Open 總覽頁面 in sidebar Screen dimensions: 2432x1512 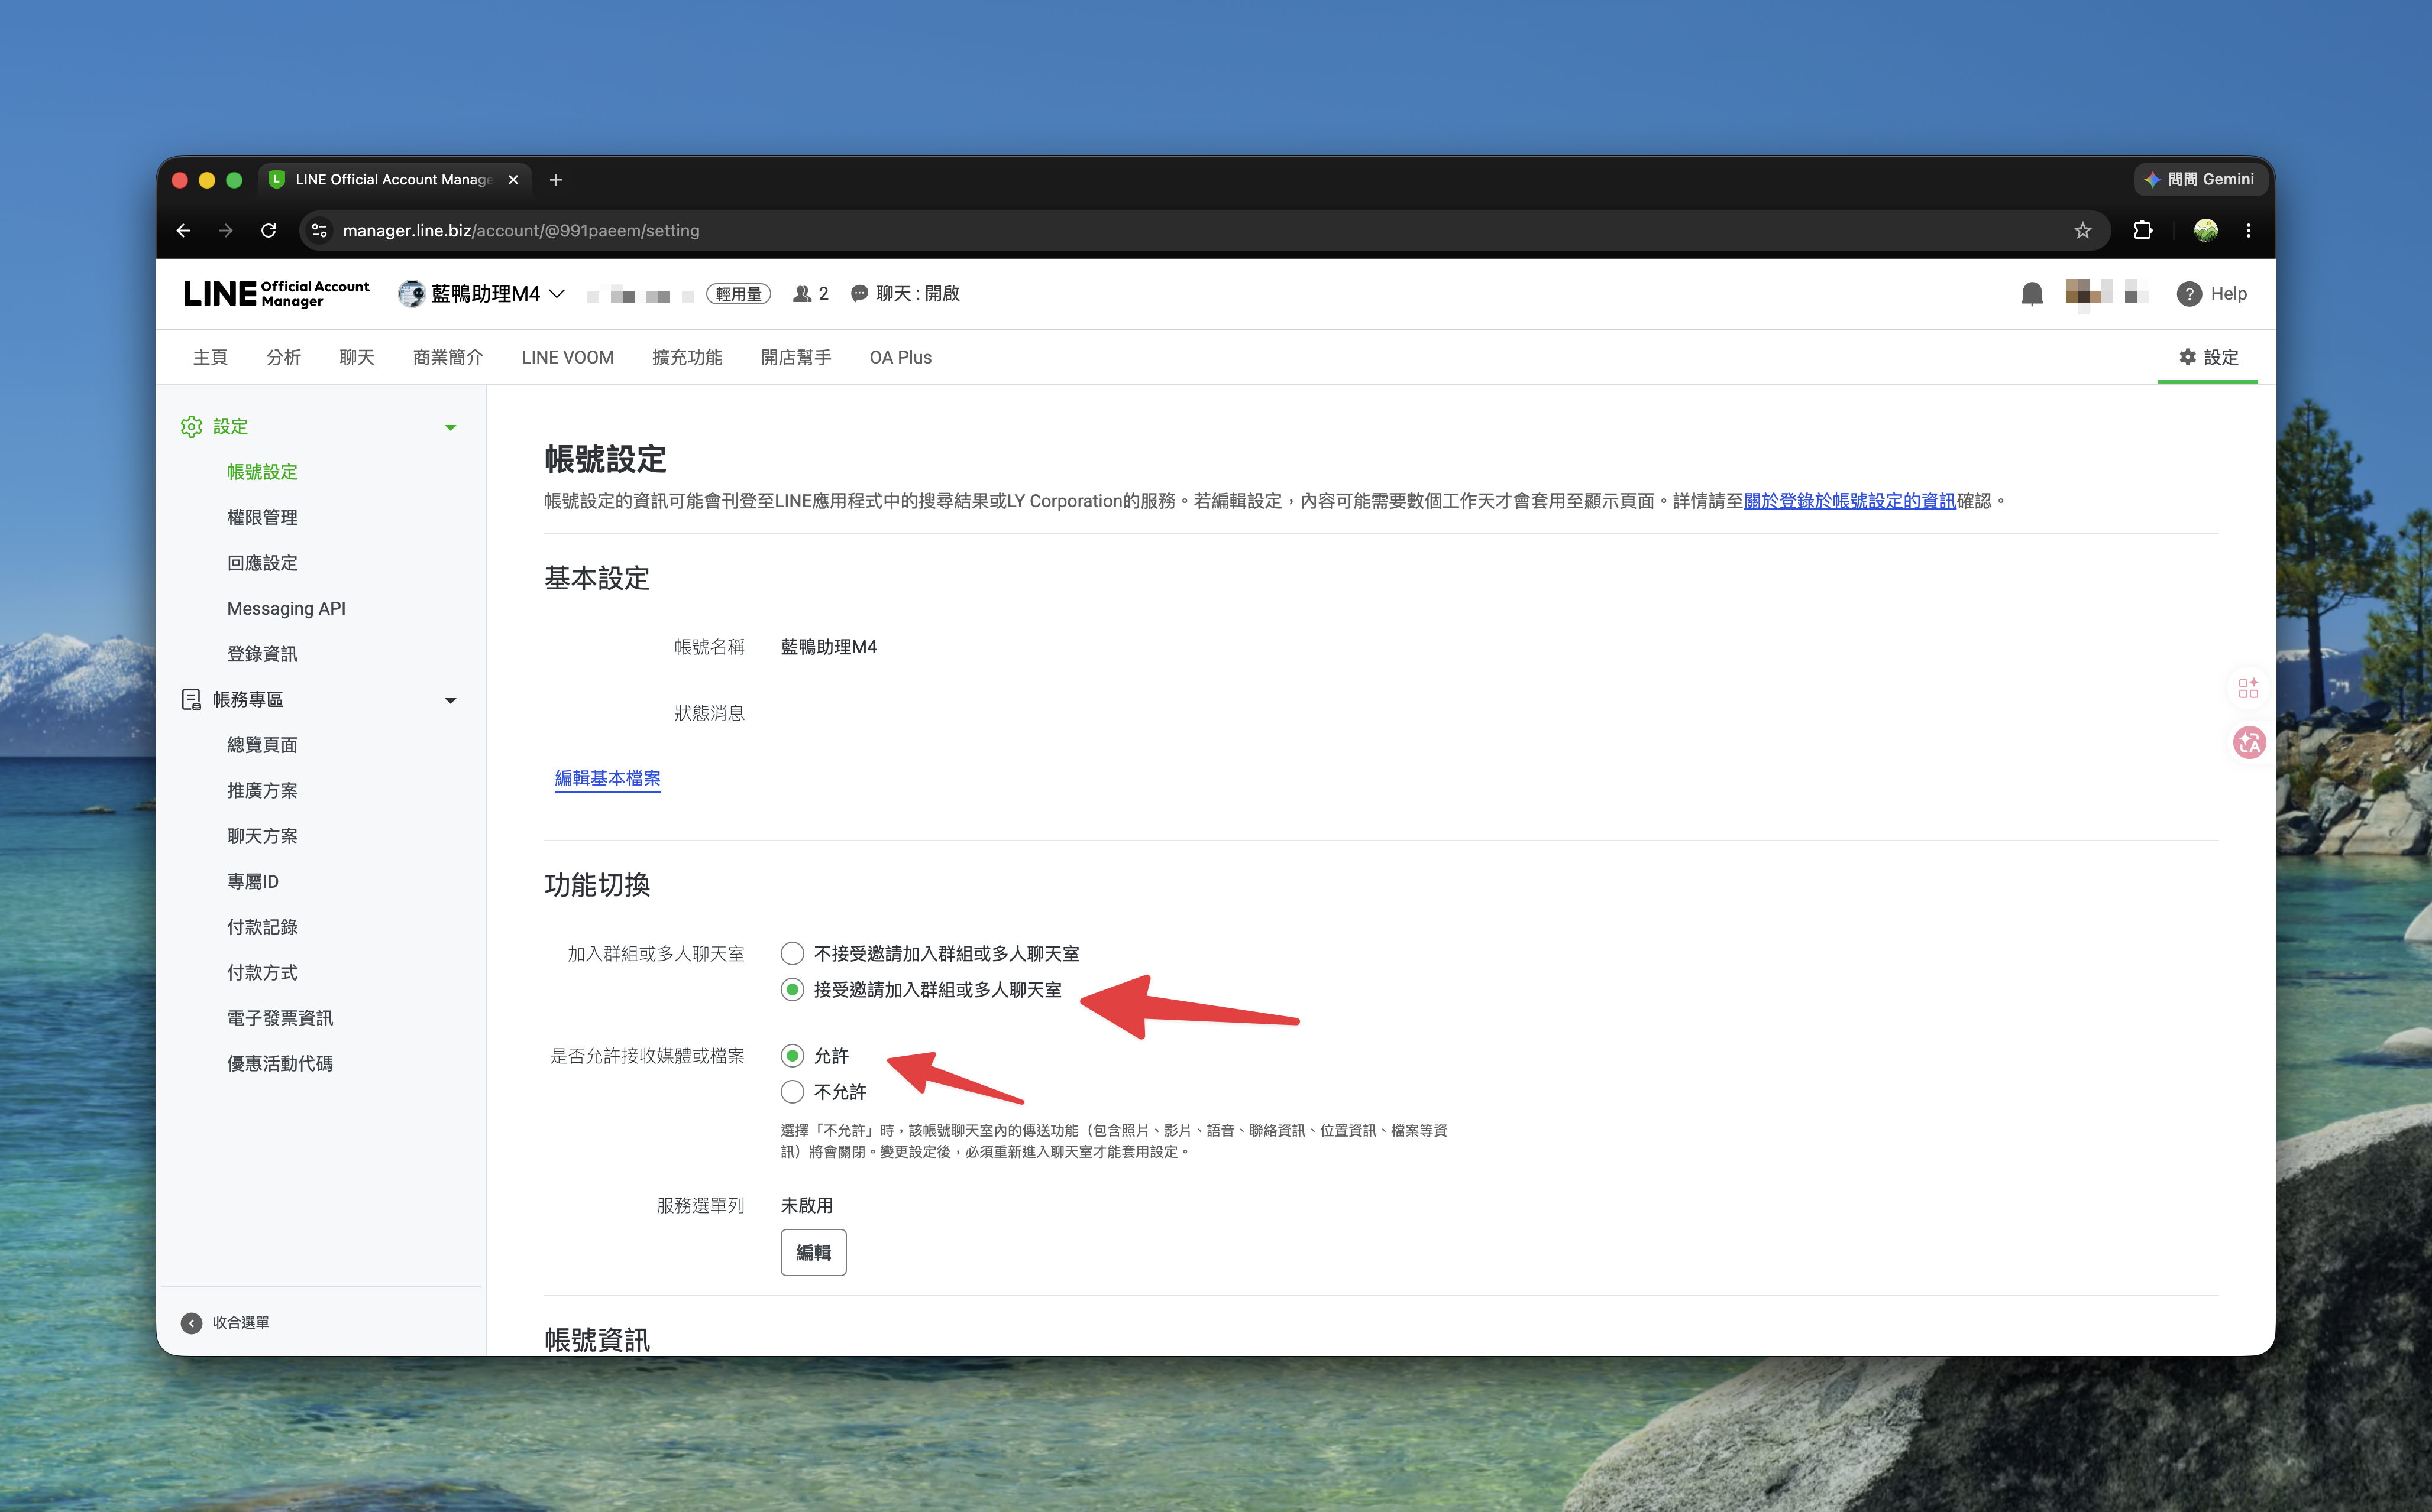[262, 745]
